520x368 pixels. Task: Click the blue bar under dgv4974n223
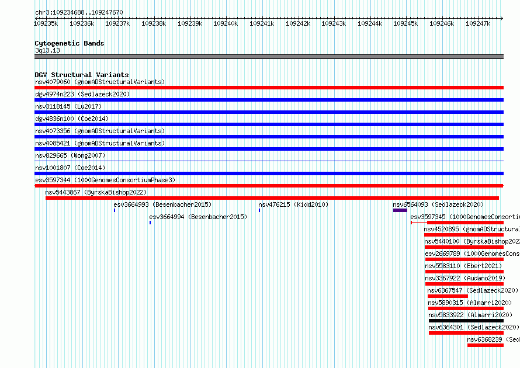tap(269, 100)
